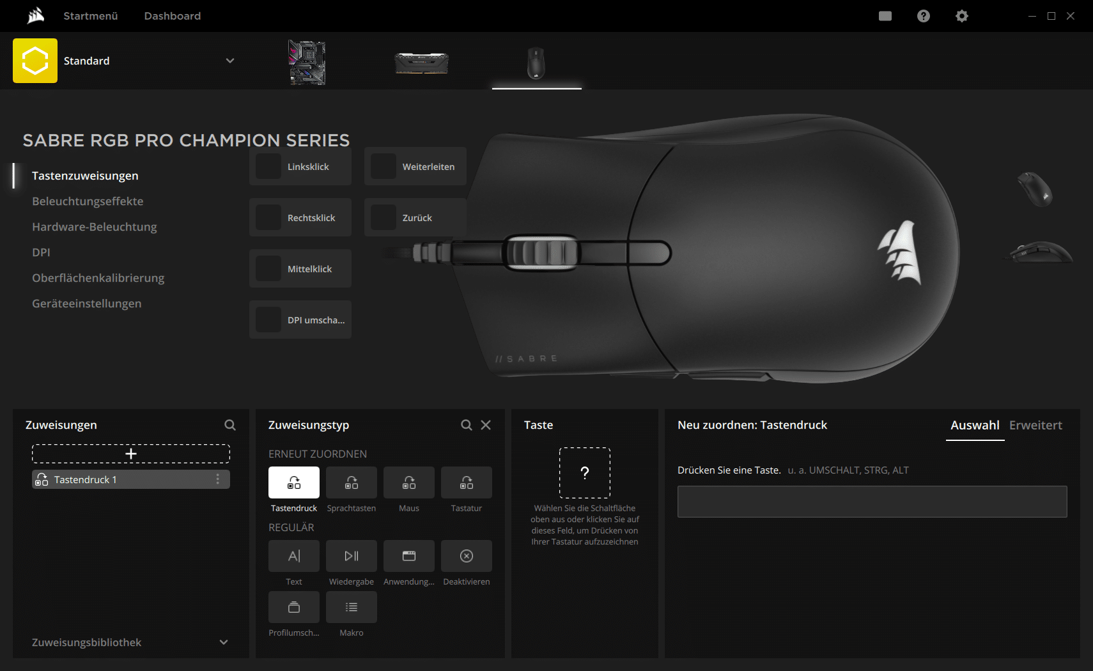Viewport: 1093px width, 671px height.
Task: Expand the Zuweisungsbibliothek section
Action: pyautogui.click(x=224, y=642)
